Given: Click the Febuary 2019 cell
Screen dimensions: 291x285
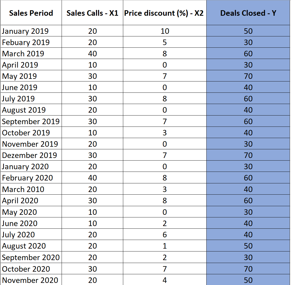Looking at the screenshot, I should click(x=31, y=42).
